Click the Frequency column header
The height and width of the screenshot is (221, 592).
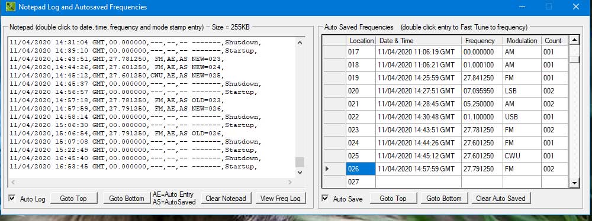[482, 41]
